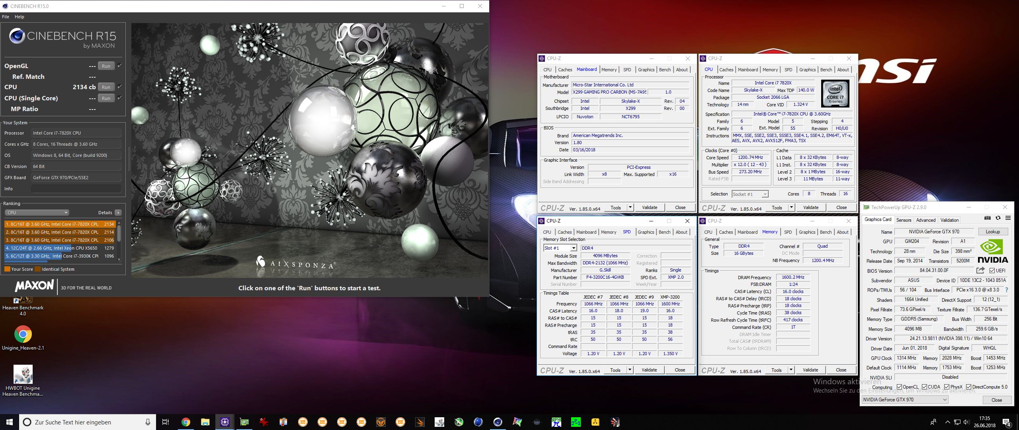Toggle the CPU (Single Core) checkmark in Cinebench

[x=119, y=98]
